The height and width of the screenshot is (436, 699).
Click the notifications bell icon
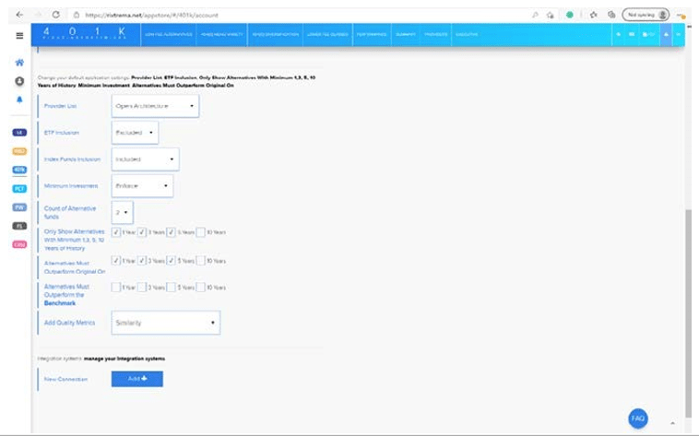(x=19, y=100)
